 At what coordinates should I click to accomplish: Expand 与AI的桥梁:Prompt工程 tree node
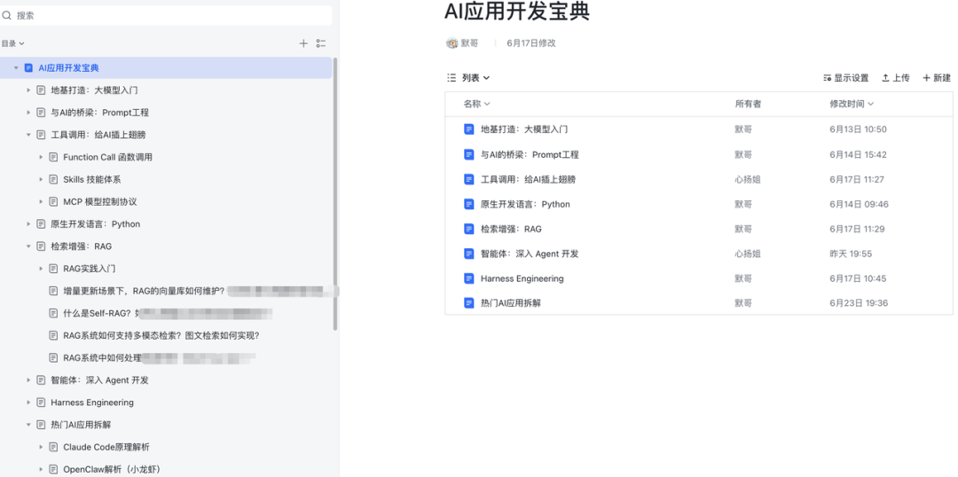tap(28, 113)
